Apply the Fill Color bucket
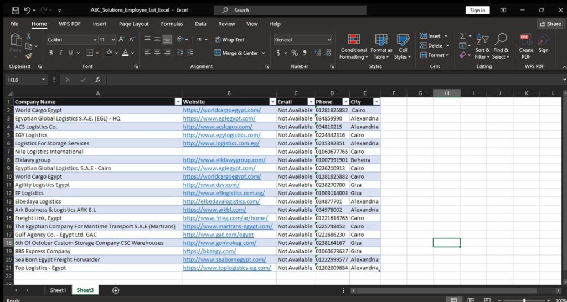 (x=109, y=53)
